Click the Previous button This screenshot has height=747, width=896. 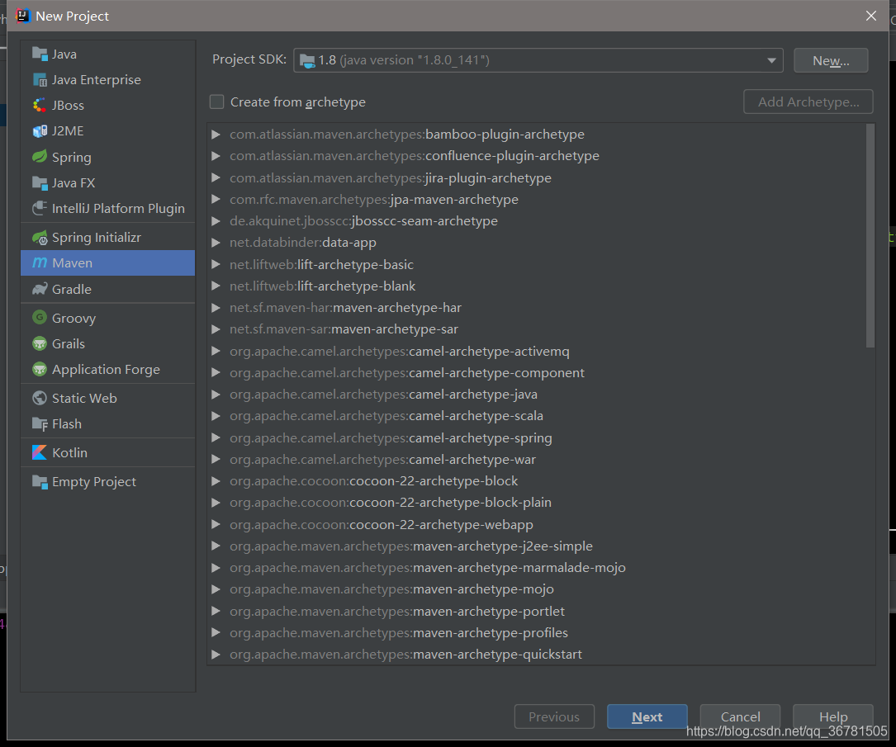pyautogui.click(x=554, y=716)
